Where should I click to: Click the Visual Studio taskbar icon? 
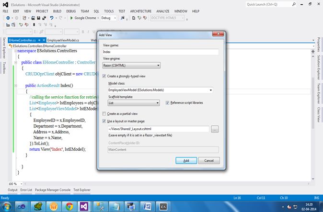tap(84, 206)
